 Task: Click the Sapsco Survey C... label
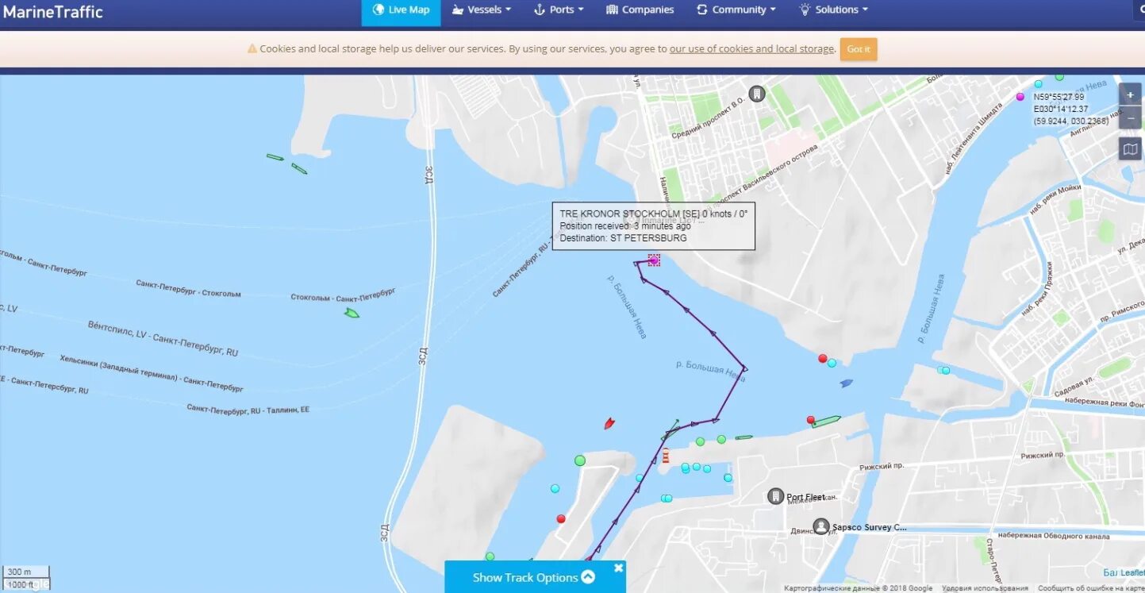coord(869,527)
